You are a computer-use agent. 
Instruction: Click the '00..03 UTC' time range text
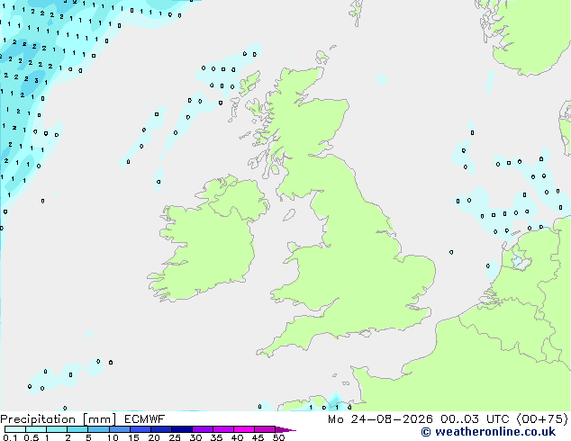point(475,419)
